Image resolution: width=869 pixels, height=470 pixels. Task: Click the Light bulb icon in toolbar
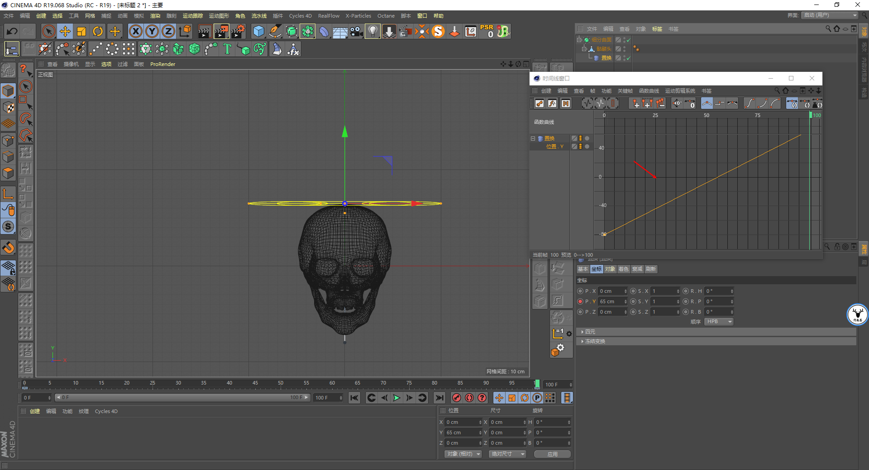click(372, 31)
